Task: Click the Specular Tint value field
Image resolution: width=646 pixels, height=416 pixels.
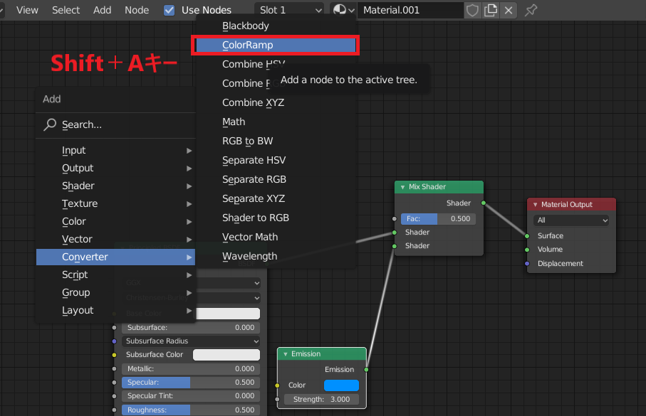Action: pos(191,396)
